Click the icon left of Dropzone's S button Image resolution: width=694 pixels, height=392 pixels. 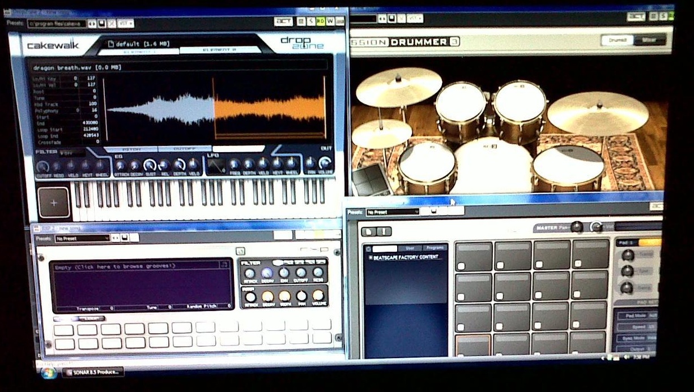[302, 21]
